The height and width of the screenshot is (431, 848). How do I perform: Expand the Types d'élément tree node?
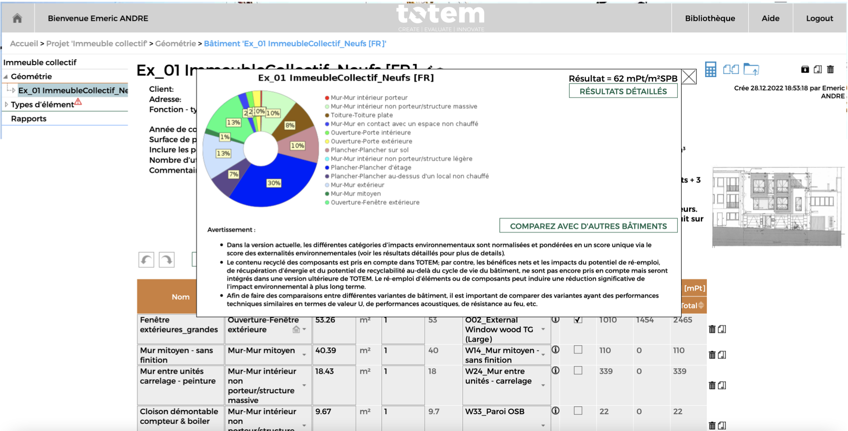point(6,104)
